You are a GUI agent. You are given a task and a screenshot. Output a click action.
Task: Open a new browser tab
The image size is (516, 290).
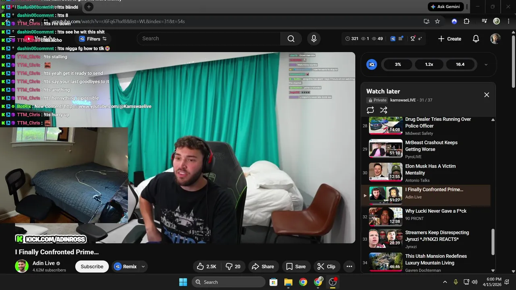point(89,7)
